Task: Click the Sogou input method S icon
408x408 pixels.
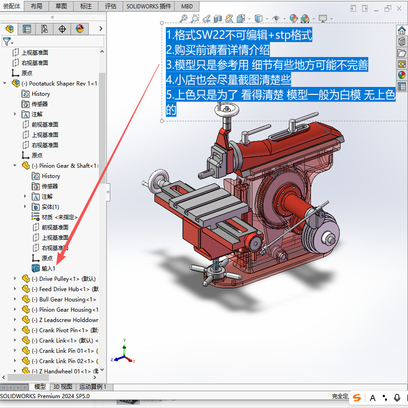Action: [x=357, y=398]
